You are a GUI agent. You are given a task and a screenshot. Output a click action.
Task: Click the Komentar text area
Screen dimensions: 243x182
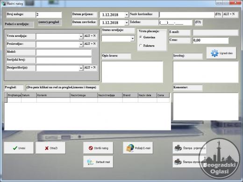coord(206,106)
